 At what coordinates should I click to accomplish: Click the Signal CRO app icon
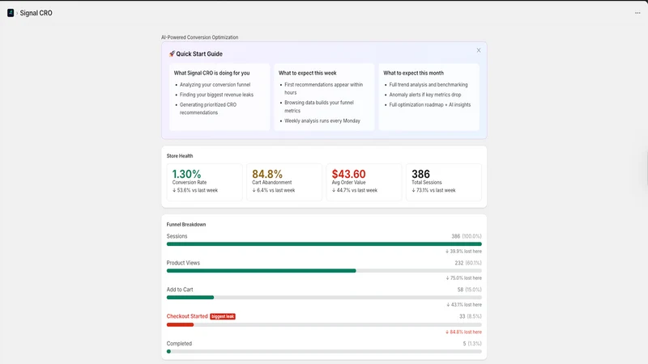tap(11, 13)
